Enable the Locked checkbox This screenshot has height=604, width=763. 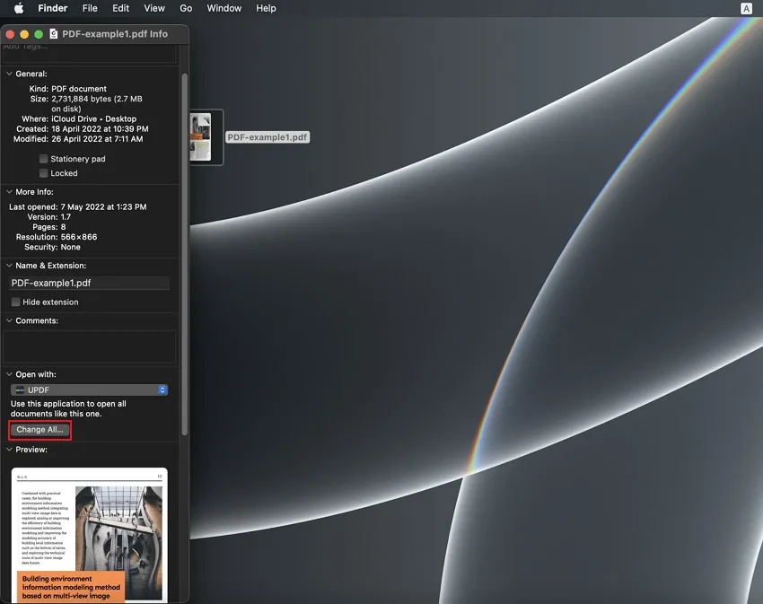pyautogui.click(x=43, y=173)
